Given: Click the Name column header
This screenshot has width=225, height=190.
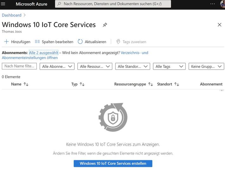Looking at the screenshot, I should click(16, 84).
